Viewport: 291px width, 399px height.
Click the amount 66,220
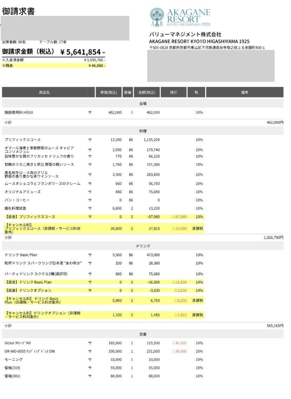(x=154, y=156)
